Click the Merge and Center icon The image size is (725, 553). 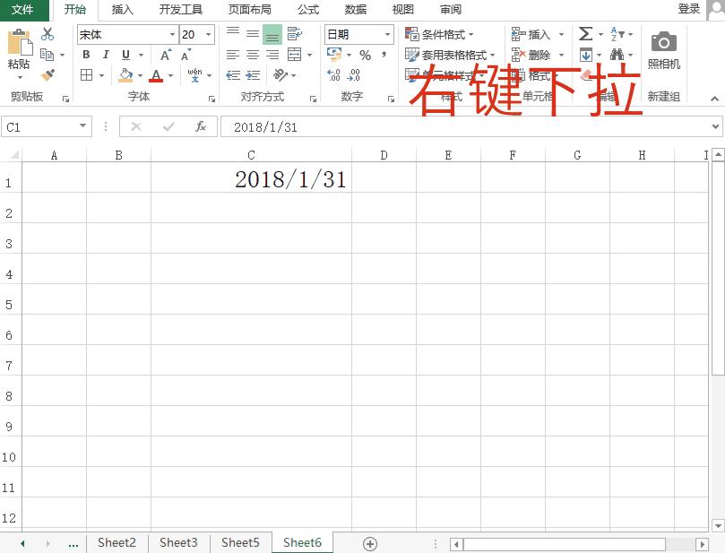[x=296, y=55]
